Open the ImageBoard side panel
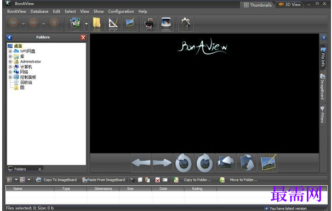This screenshot has width=332, height=211. pos(323,87)
